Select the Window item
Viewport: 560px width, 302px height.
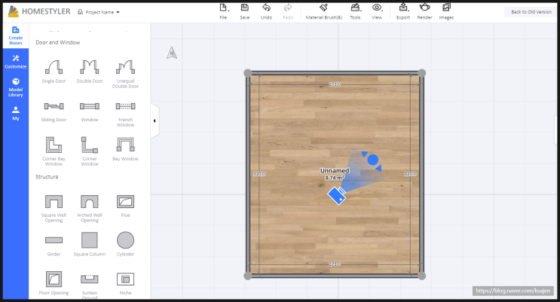click(x=89, y=112)
